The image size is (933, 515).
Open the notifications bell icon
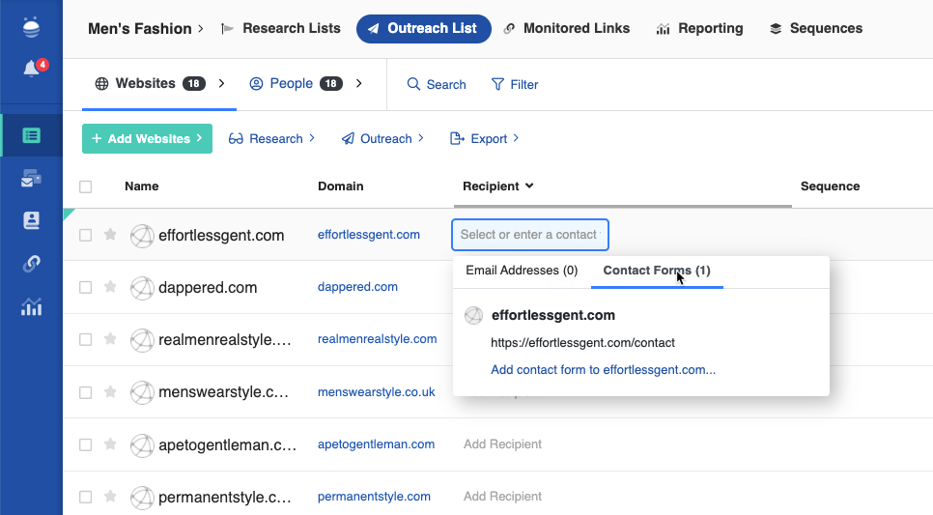pyautogui.click(x=32, y=70)
